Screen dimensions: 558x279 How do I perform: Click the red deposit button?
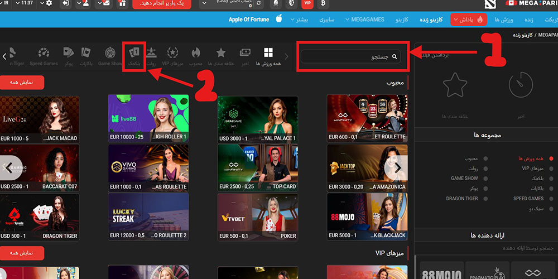(x=162, y=4)
